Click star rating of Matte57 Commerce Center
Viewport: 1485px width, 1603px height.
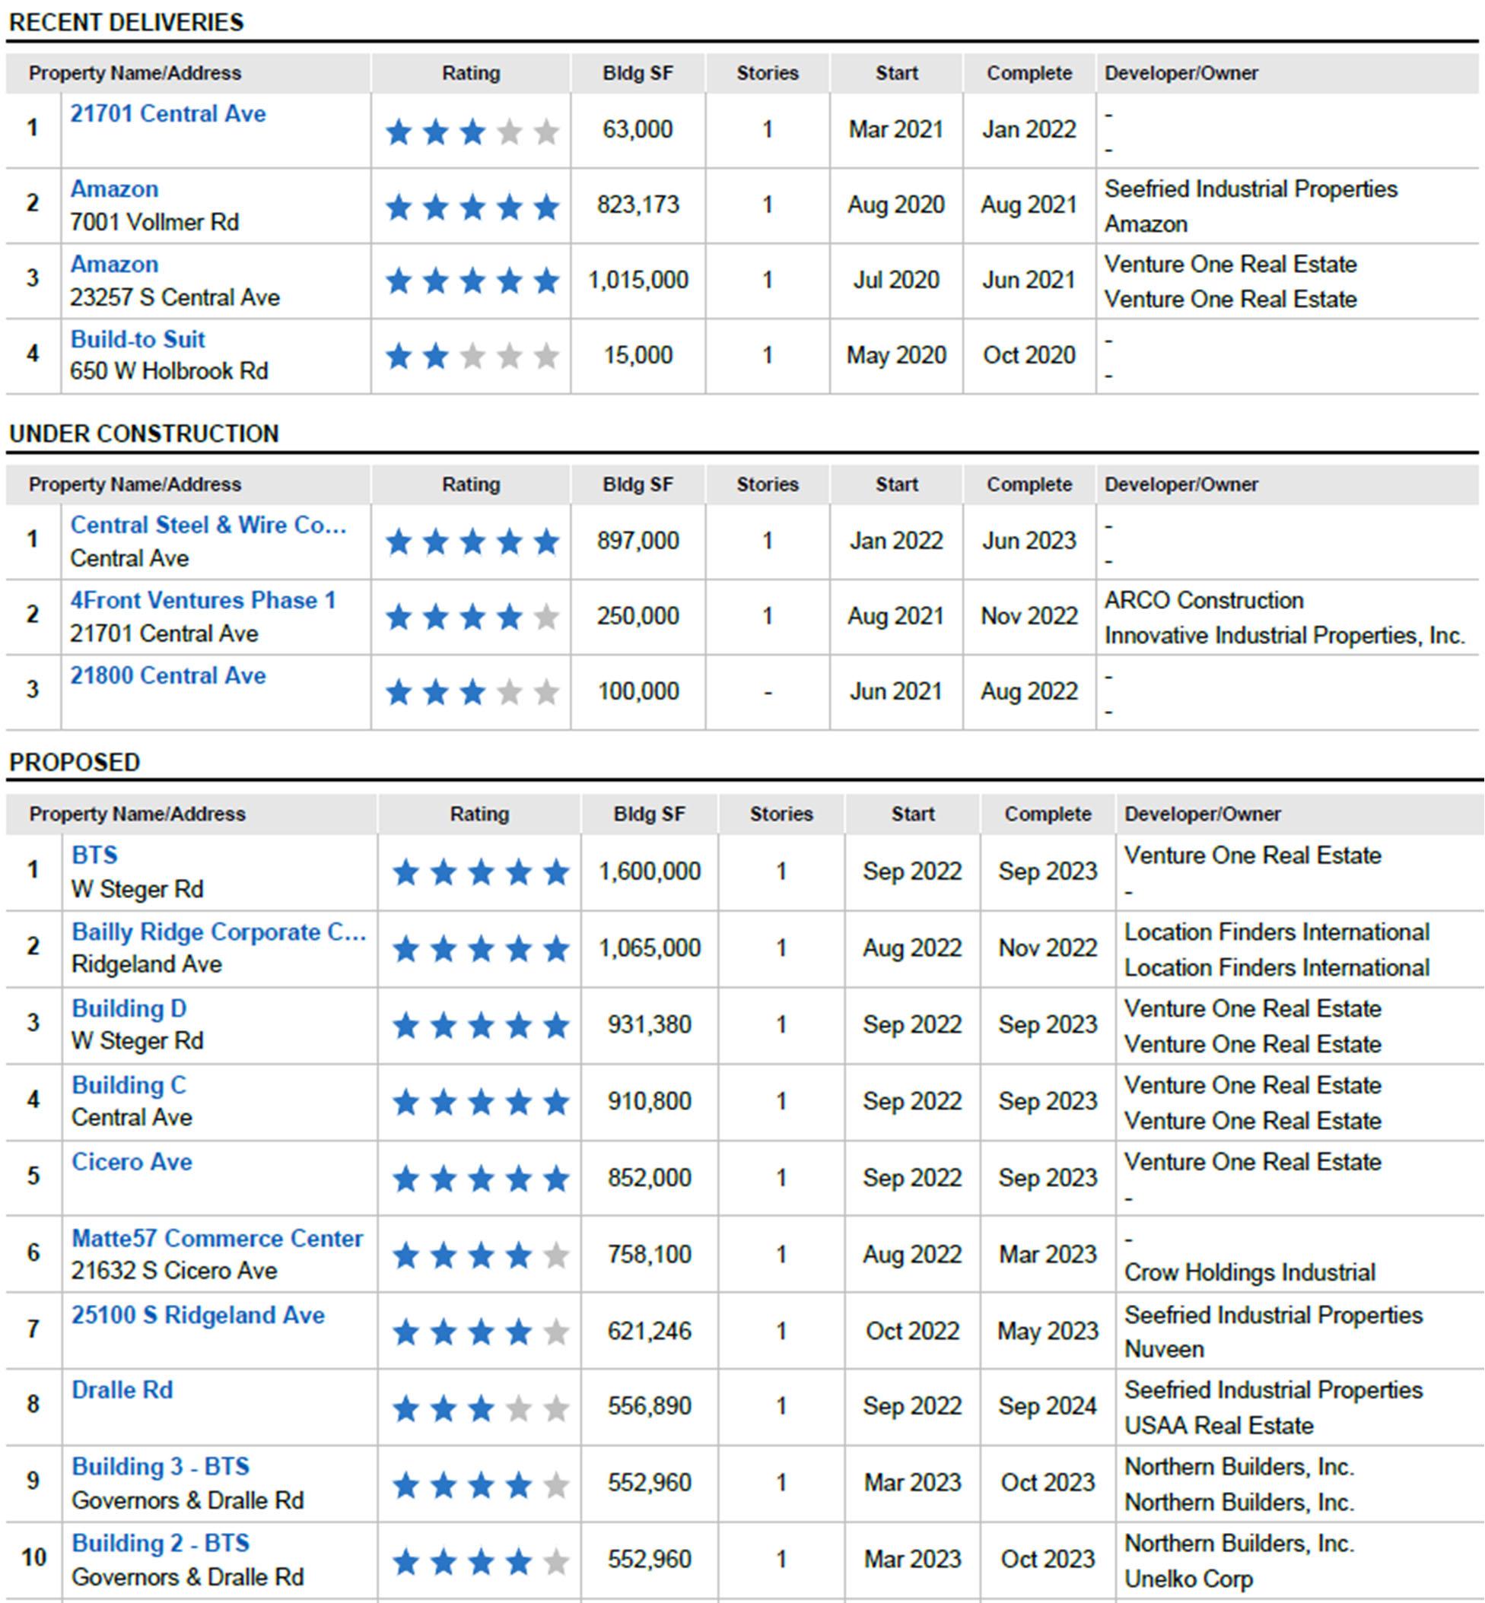[x=481, y=1255]
